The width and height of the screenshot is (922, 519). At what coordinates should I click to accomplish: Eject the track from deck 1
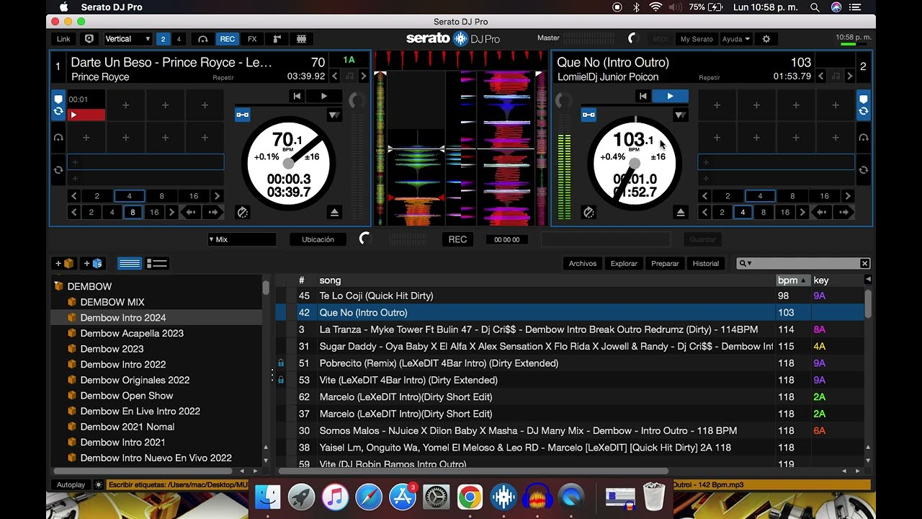tap(334, 213)
